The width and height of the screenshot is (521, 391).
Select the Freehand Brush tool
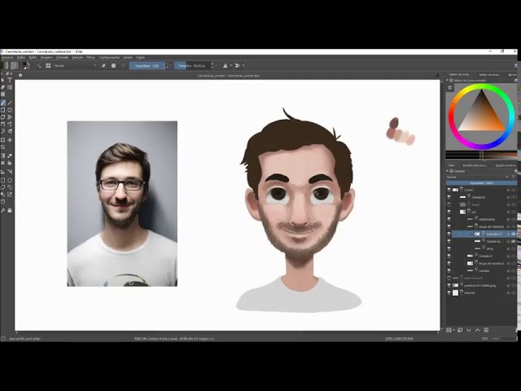click(x=2, y=103)
